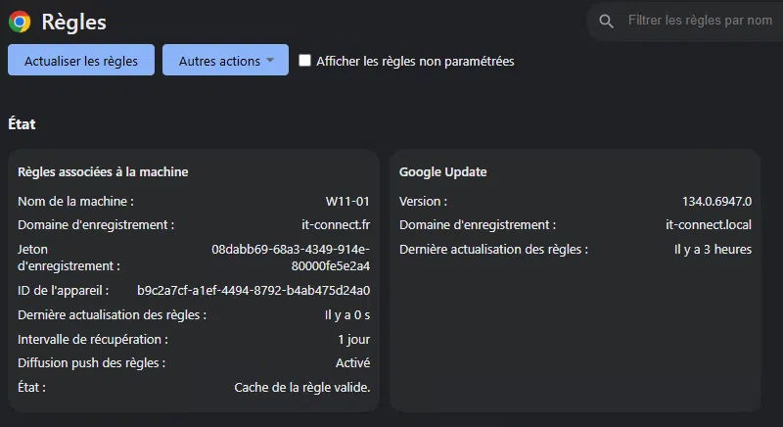Click the it-connect.fr enrollment domain value
Viewport: 783px width, 427px height.
click(x=336, y=224)
